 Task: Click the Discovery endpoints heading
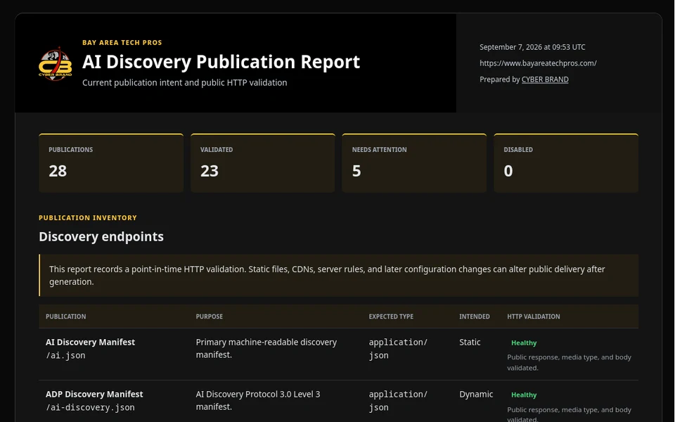coord(101,236)
